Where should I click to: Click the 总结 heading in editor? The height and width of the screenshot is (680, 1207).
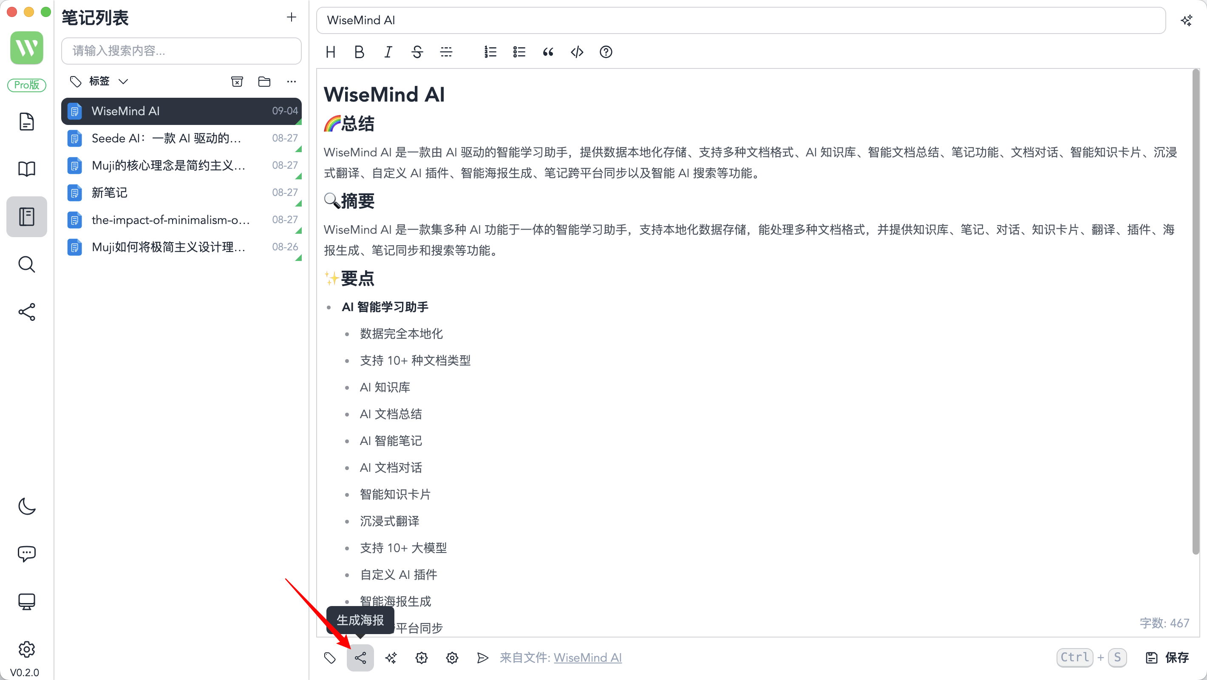349,124
